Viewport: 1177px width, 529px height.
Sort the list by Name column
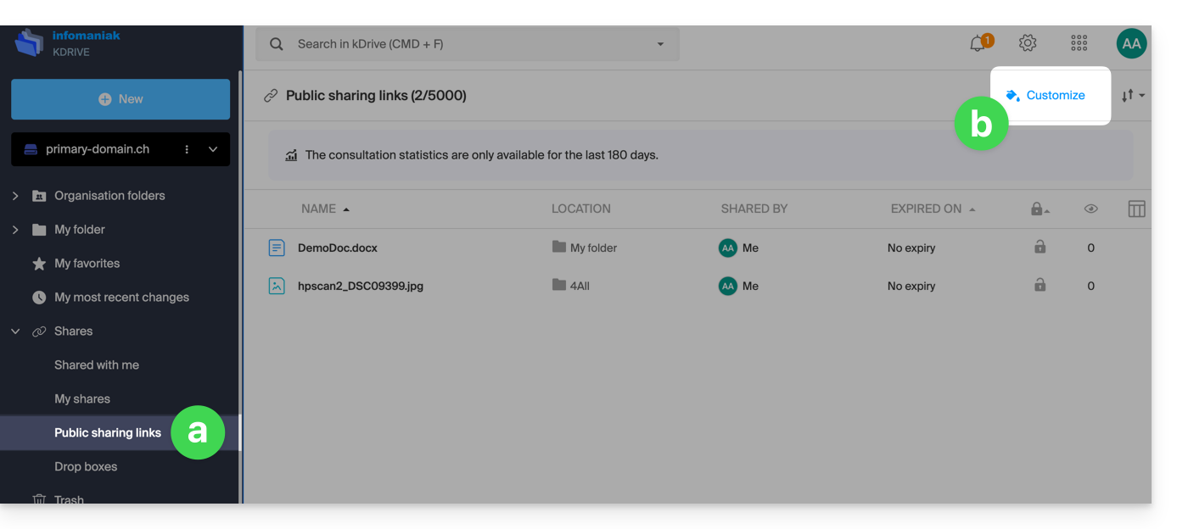click(319, 209)
